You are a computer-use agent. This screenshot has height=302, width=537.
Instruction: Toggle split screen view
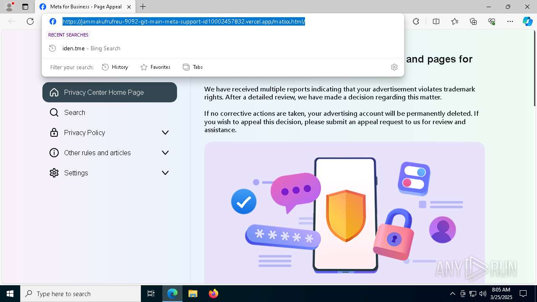[x=436, y=21]
